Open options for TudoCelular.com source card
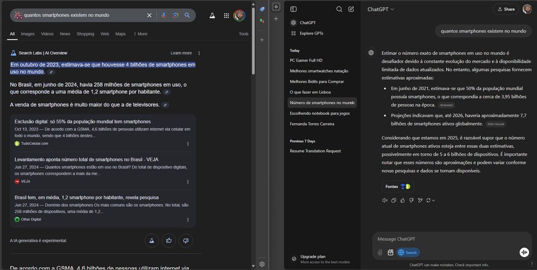The image size is (537, 270). pyautogui.click(x=188, y=143)
